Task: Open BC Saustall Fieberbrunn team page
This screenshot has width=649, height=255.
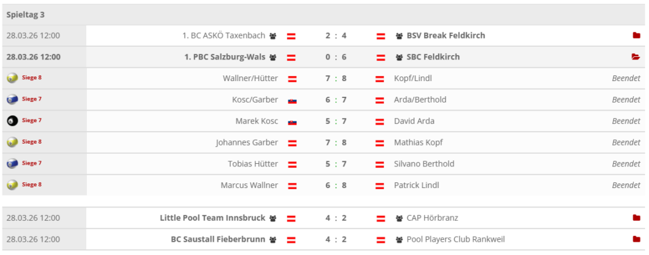Action: (218, 239)
